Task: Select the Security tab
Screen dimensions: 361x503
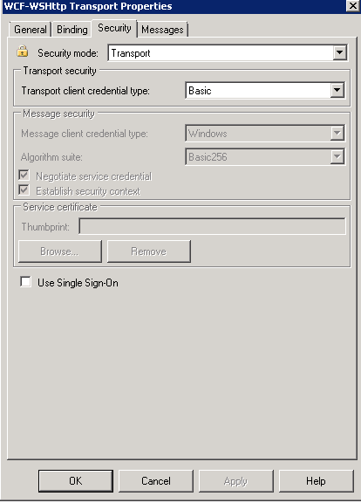Action: click(114, 28)
